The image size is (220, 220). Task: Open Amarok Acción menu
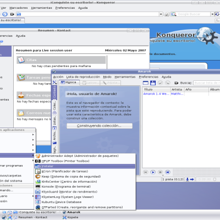pyautogui.click(x=58, y=77)
